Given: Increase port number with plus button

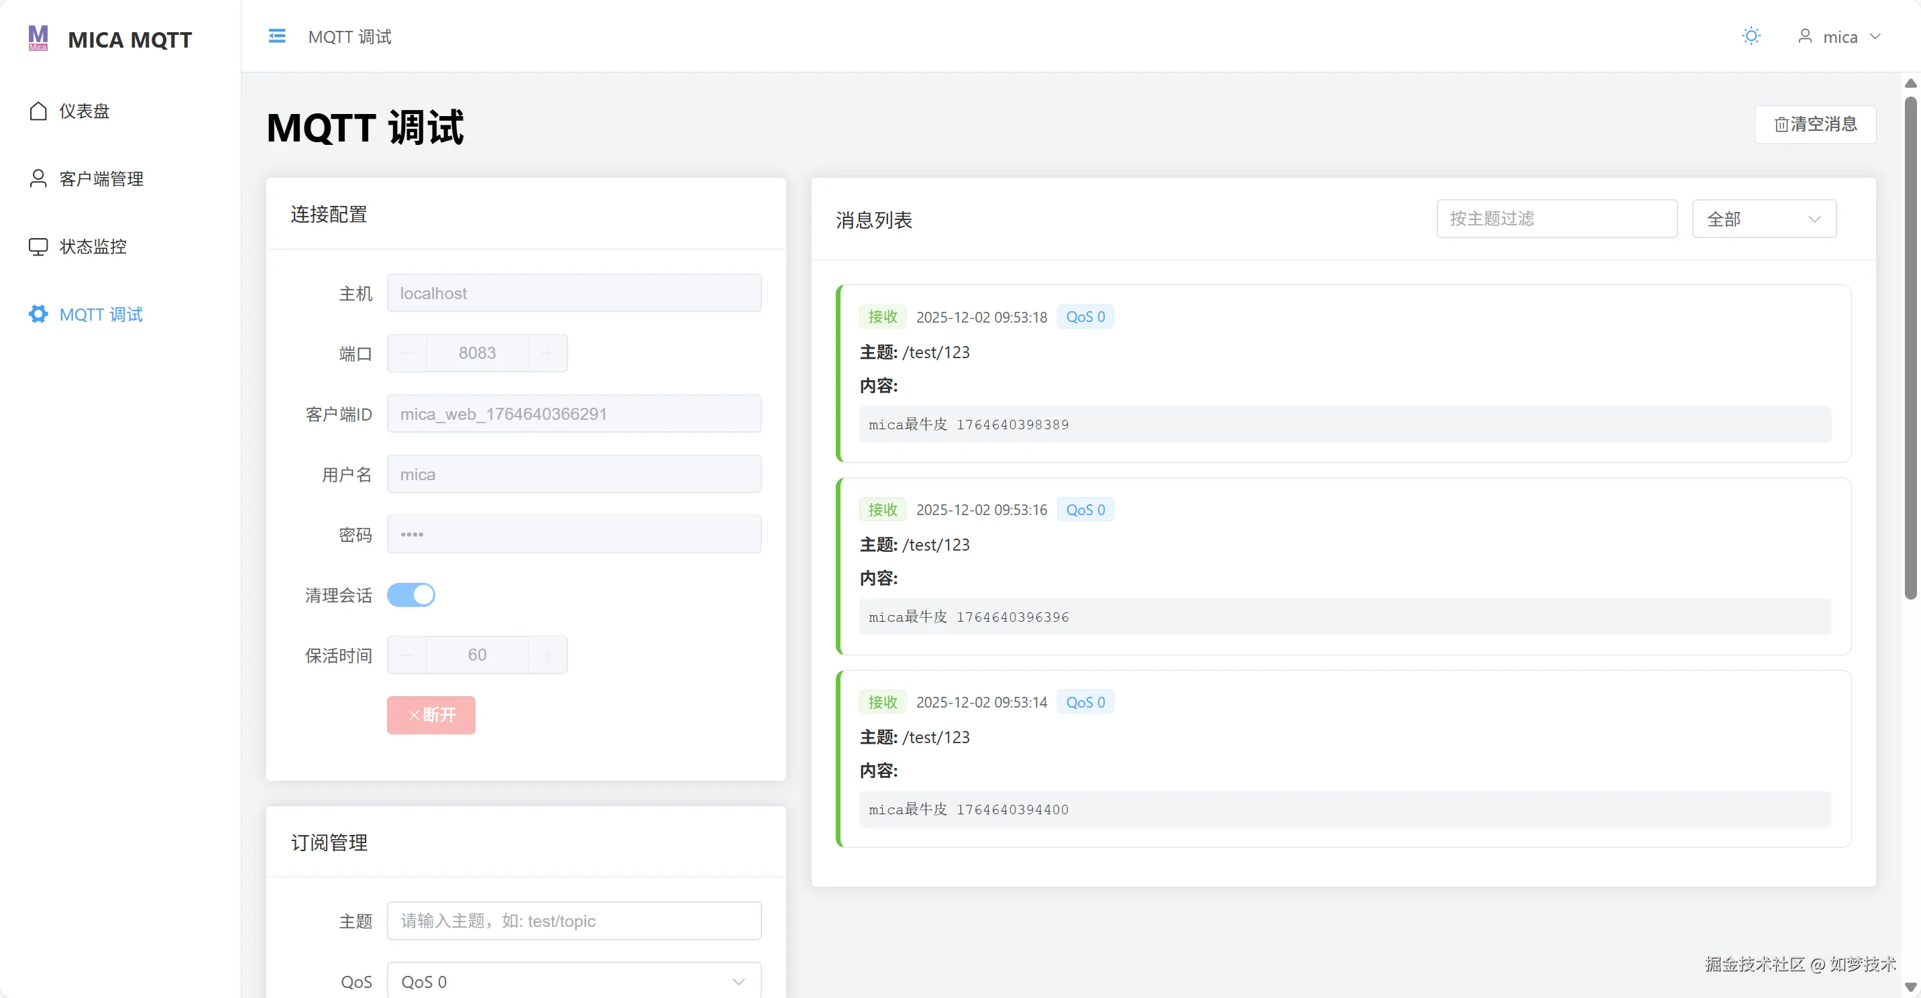Looking at the screenshot, I should coord(547,353).
